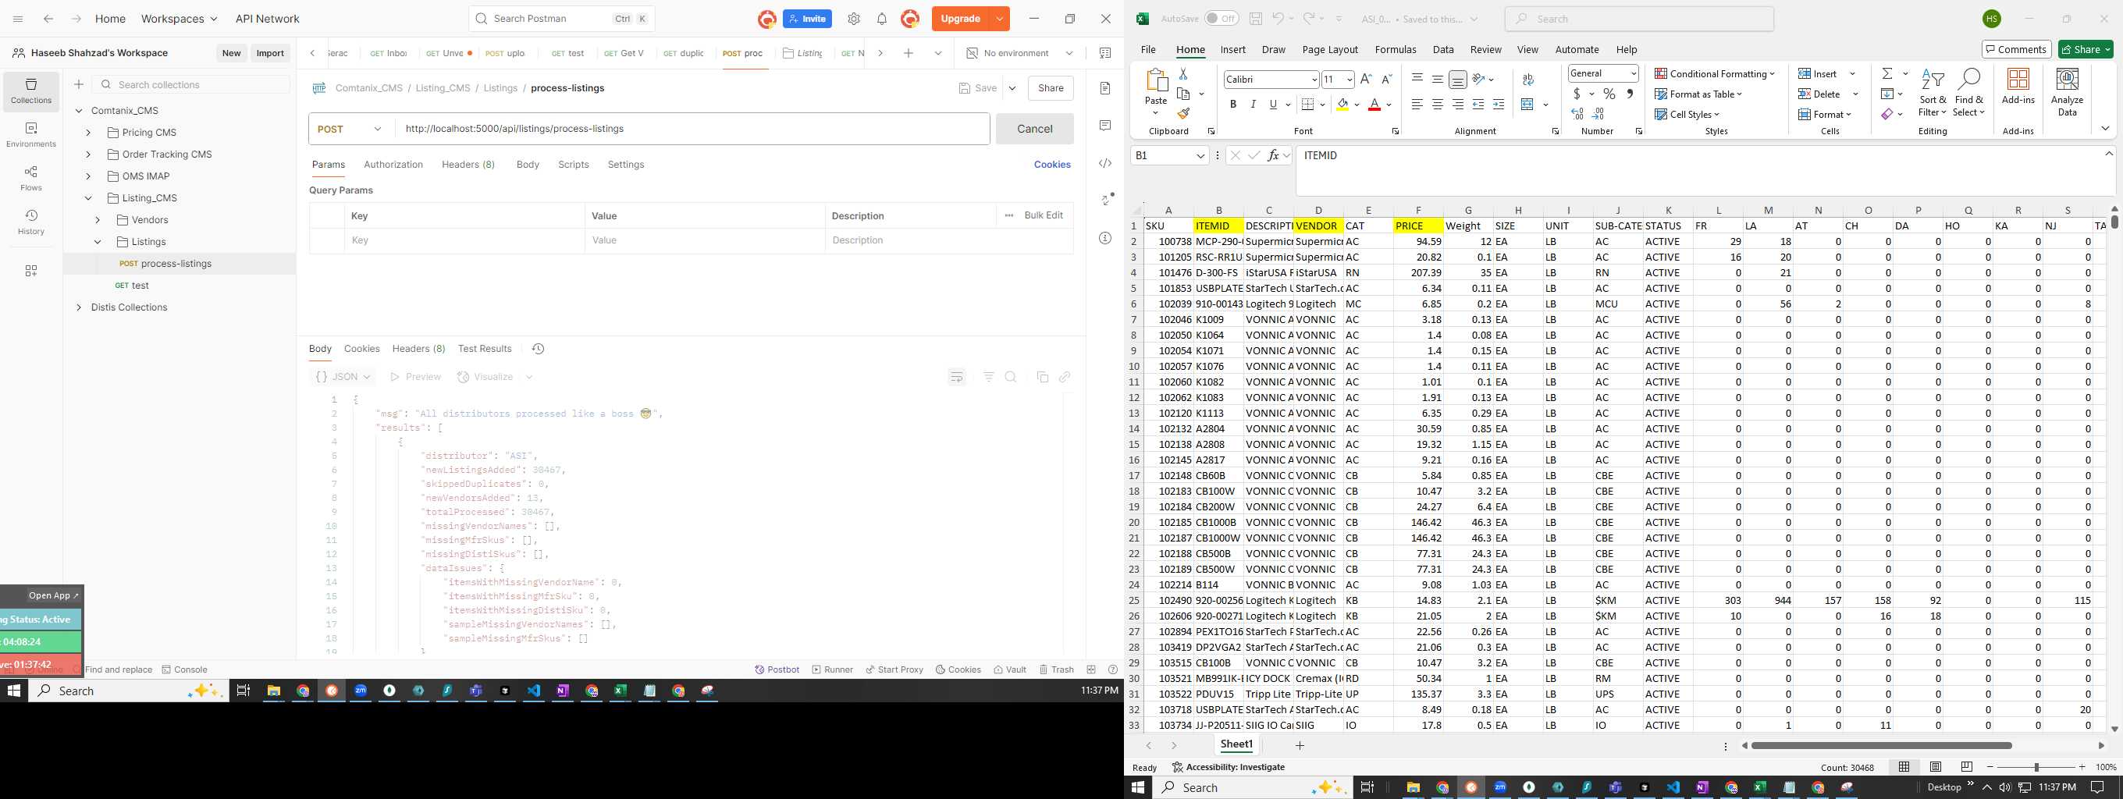Click Bulk Edit in Query Params
2123x799 pixels.
tap(1044, 216)
